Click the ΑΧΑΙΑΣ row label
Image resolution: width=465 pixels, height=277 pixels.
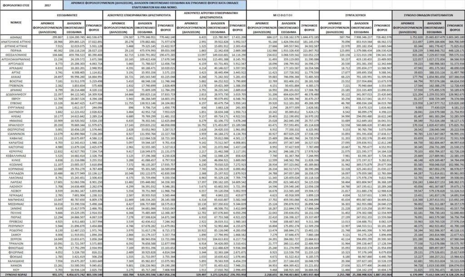pyautogui.click(x=16, y=77)
